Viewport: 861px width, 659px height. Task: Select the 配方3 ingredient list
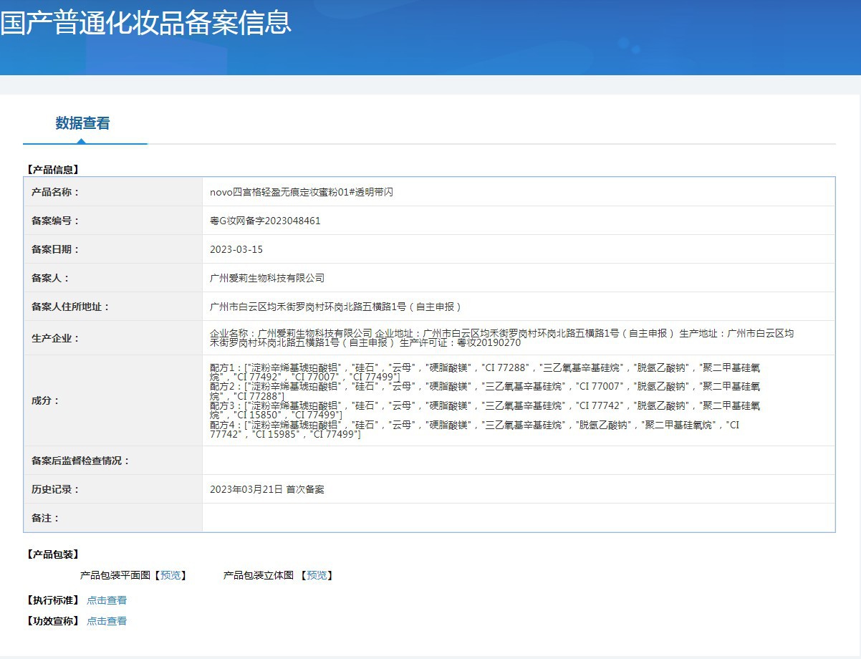485,410
